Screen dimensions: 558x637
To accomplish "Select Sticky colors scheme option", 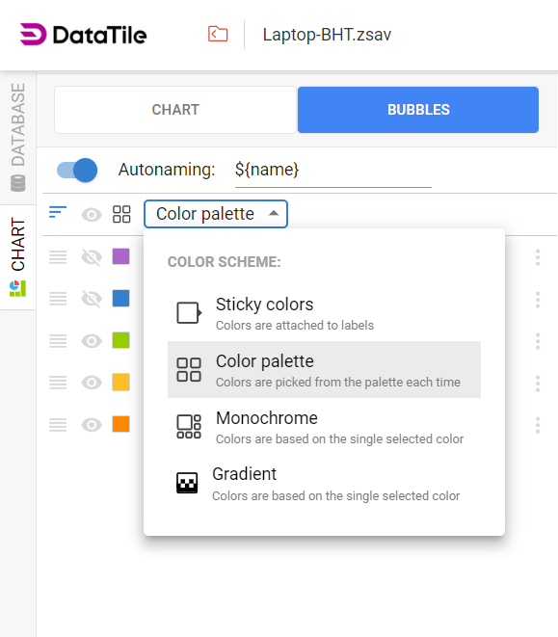I will pyautogui.click(x=325, y=313).
